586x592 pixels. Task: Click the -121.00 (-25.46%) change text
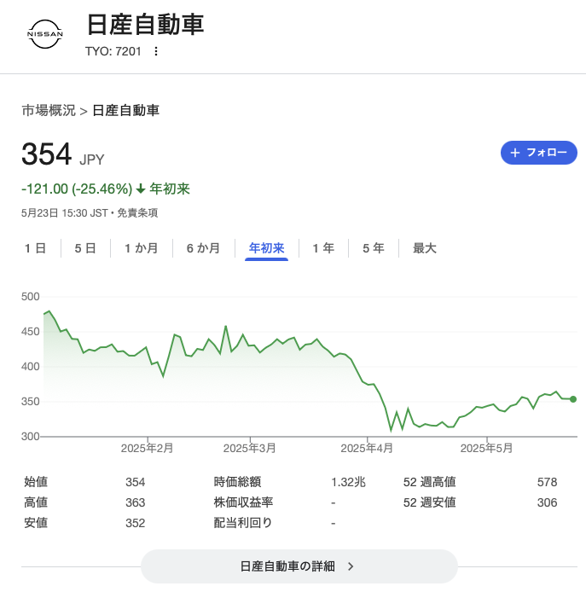point(77,189)
